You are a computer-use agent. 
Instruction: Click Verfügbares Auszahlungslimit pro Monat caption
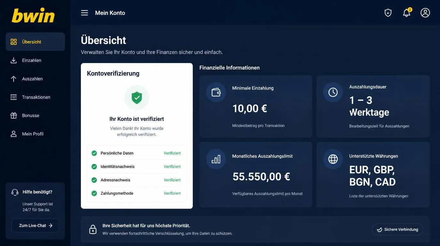tap(267, 194)
